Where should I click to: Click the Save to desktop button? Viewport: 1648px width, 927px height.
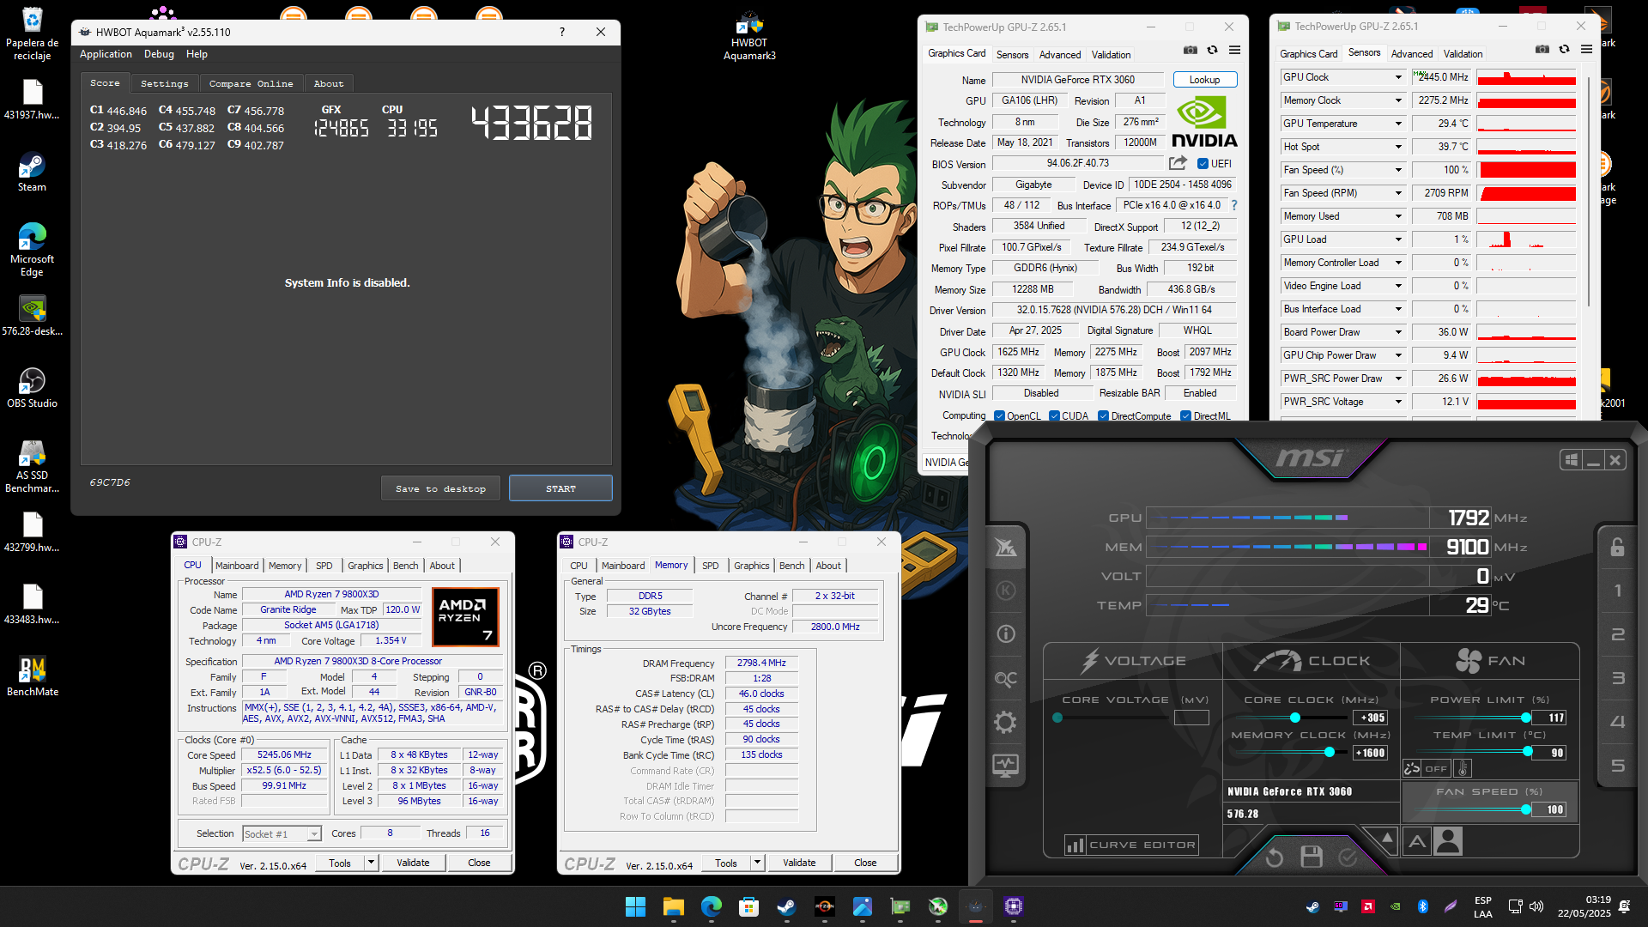pyautogui.click(x=440, y=488)
